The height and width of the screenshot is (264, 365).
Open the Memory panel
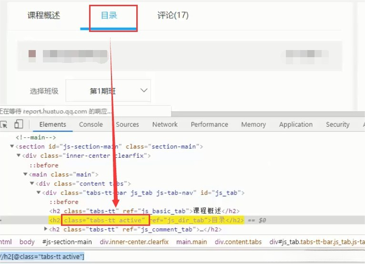pyautogui.click(x=253, y=124)
